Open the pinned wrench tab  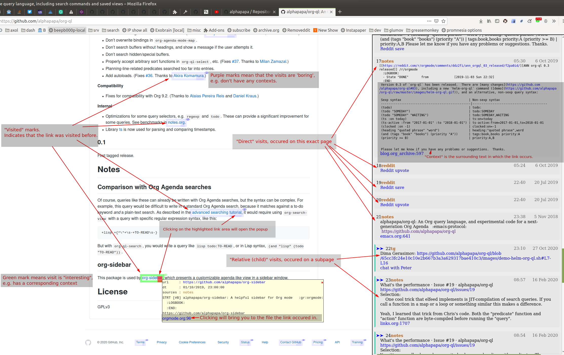[185, 12]
